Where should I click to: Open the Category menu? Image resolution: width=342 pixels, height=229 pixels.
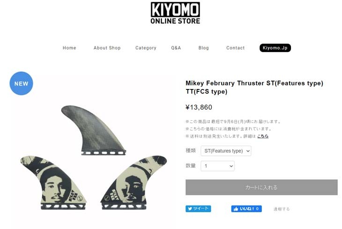pyautogui.click(x=146, y=48)
